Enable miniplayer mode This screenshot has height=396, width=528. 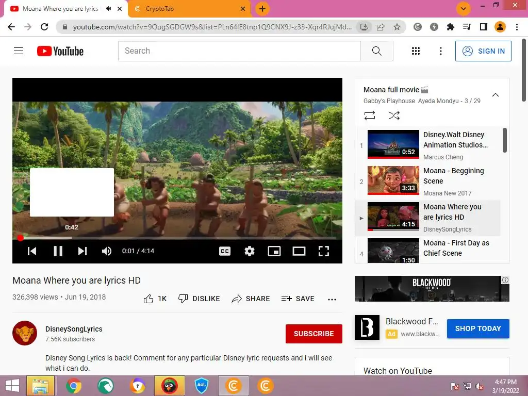coord(274,251)
